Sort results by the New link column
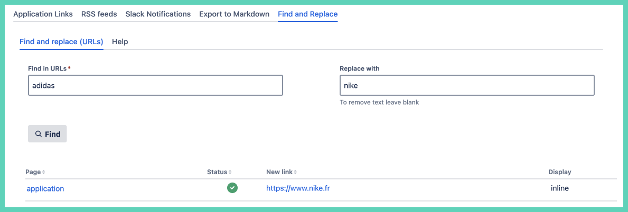 (x=282, y=172)
